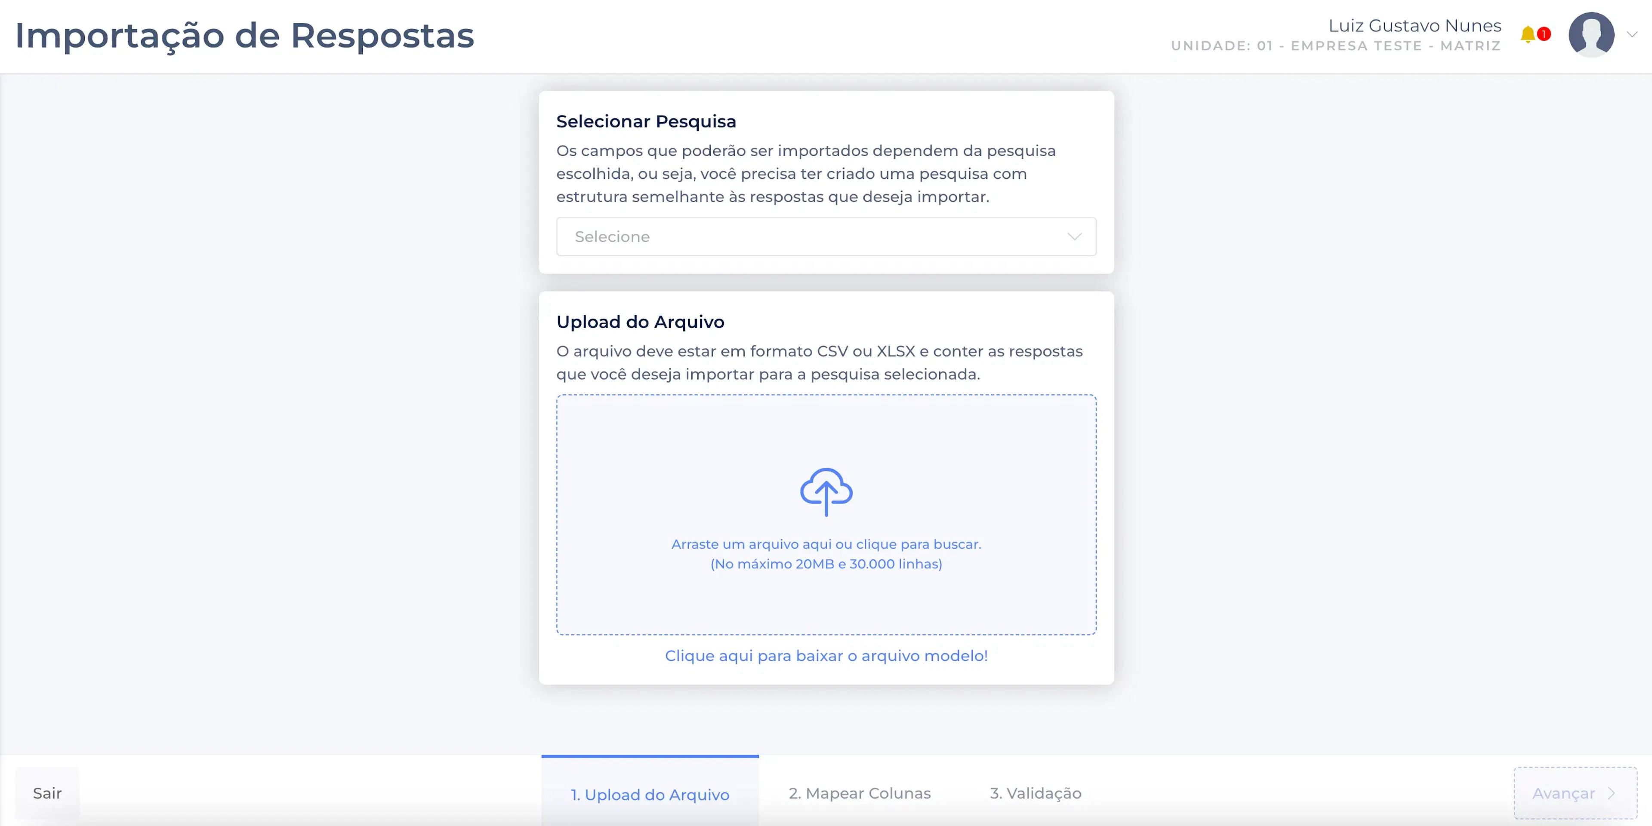Click 'Arraste um arquivo aqui' upload text
Screen dimensions: 1652x826
[x=826, y=544]
